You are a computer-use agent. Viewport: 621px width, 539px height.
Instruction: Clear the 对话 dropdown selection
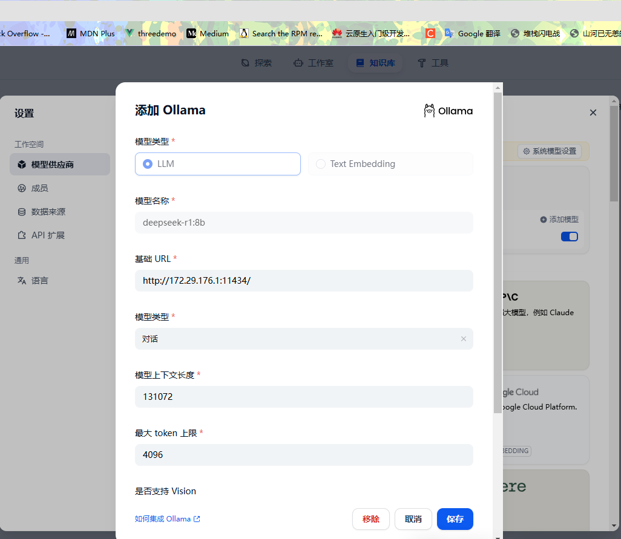464,339
